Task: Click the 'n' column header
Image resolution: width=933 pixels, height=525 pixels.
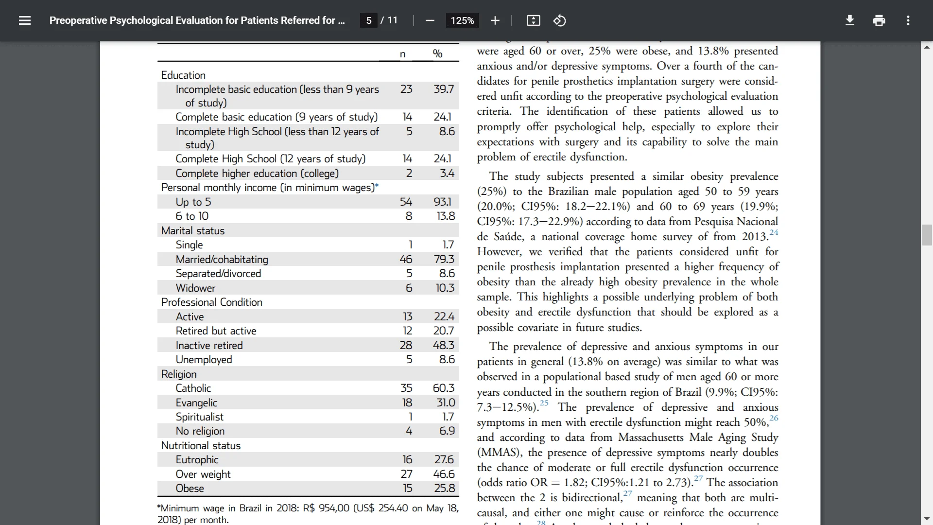Action: point(402,54)
